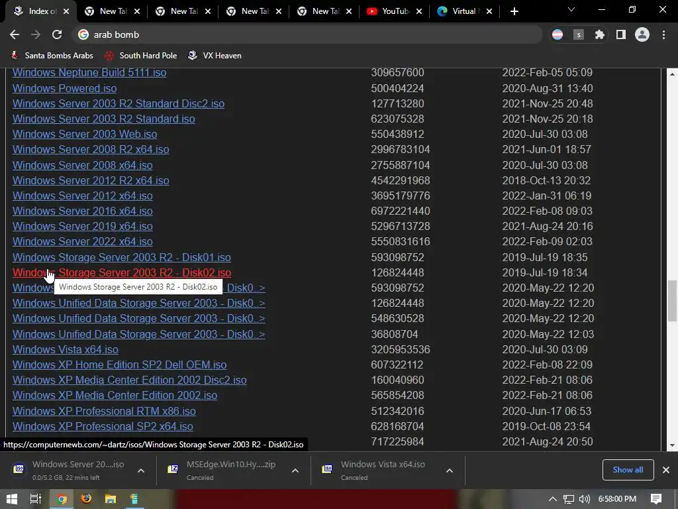Open tab search chevron in title bar
Viewport: 678px width, 509px height.
click(x=571, y=9)
